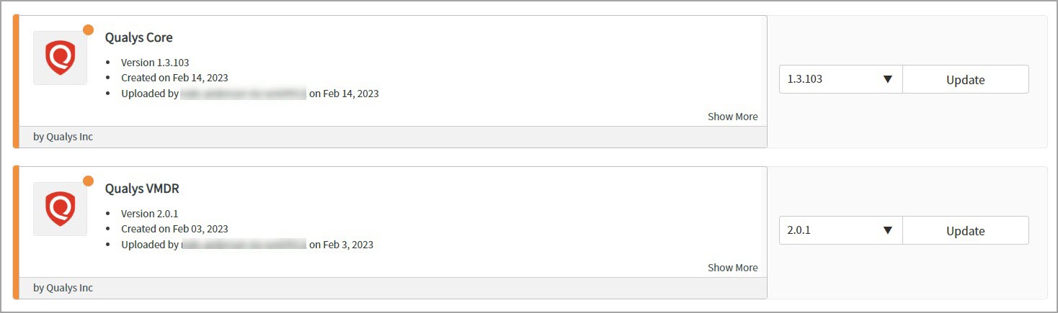
Task: Open the 2.0.1 version dropdown
Action: pyautogui.click(x=840, y=230)
